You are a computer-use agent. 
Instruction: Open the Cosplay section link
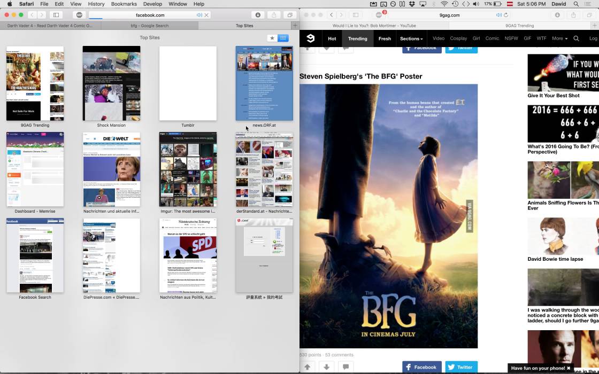[458, 38]
